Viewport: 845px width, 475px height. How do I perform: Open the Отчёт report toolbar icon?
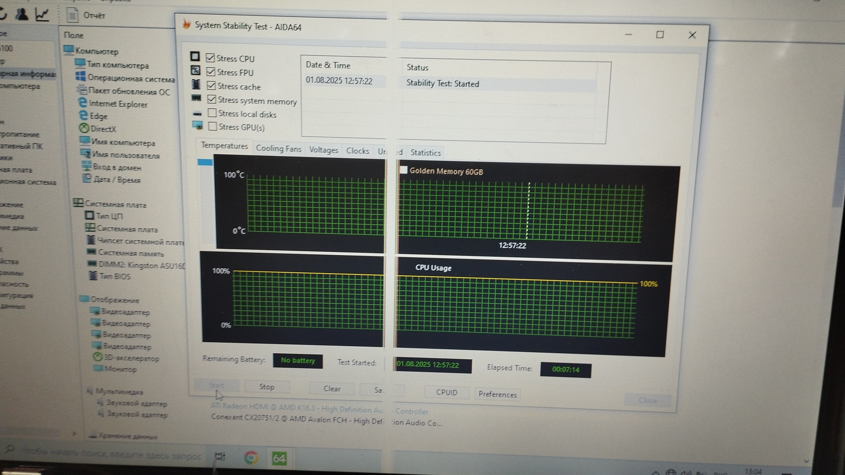[72, 15]
